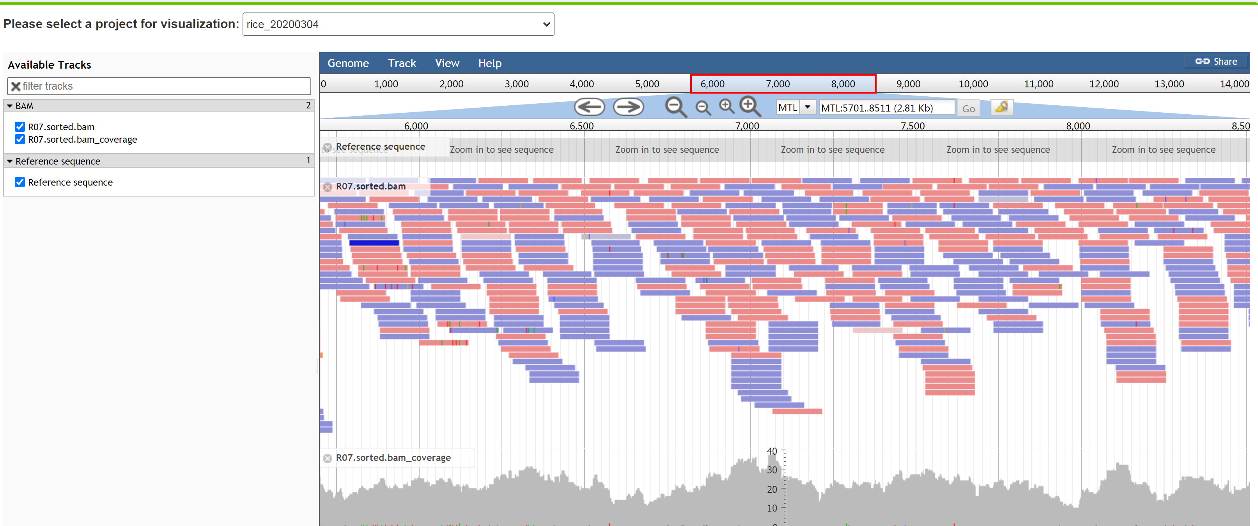Close the R07.sorted.bam_coverage track
The height and width of the screenshot is (526, 1258).
[328, 458]
